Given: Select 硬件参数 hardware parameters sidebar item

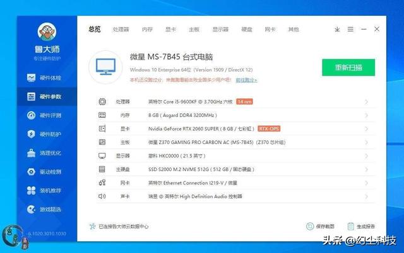Looking at the screenshot, I should [x=47, y=96].
